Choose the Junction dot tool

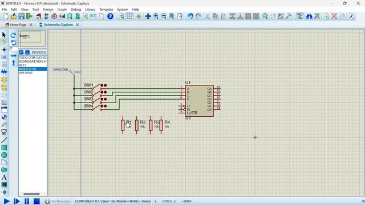coord(4,50)
